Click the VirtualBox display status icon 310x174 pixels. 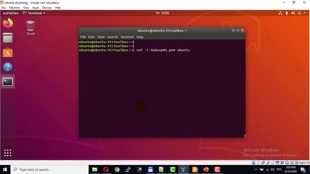[x=278, y=162]
